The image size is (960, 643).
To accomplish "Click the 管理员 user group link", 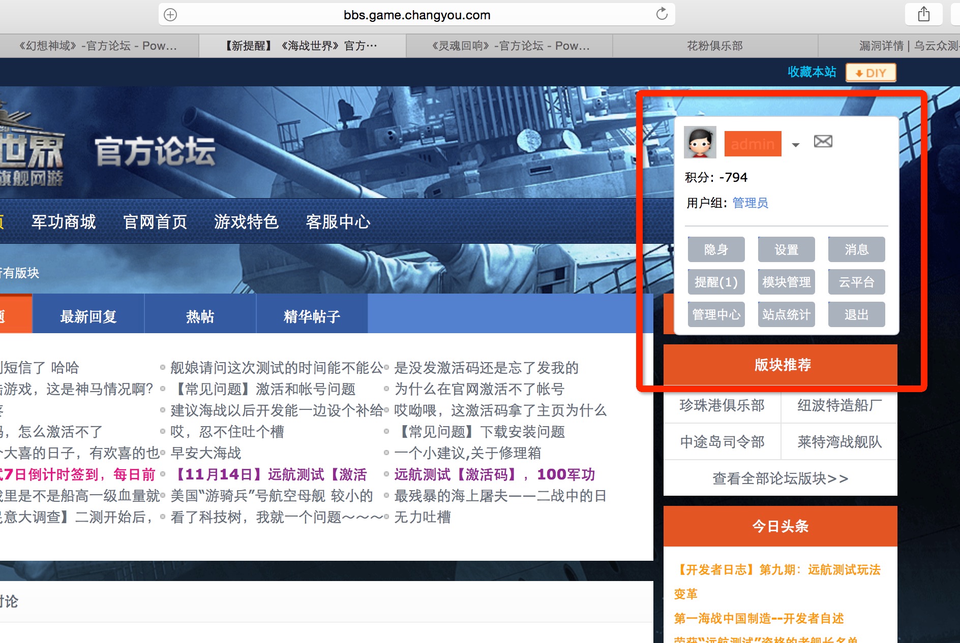I will click(751, 203).
